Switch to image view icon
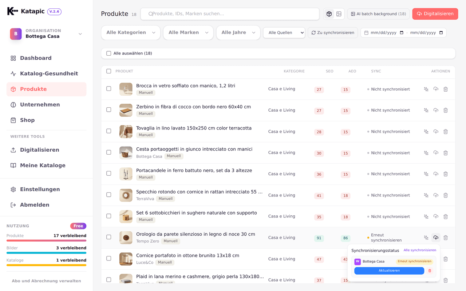 [x=339, y=14]
